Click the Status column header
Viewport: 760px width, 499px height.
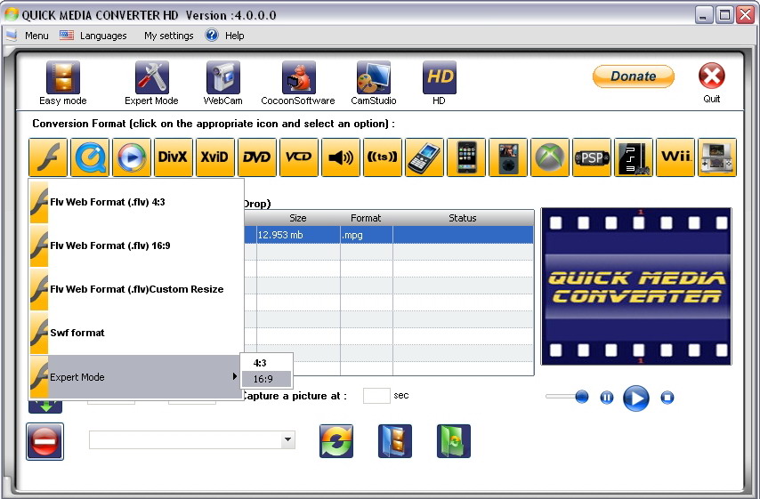tap(463, 218)
